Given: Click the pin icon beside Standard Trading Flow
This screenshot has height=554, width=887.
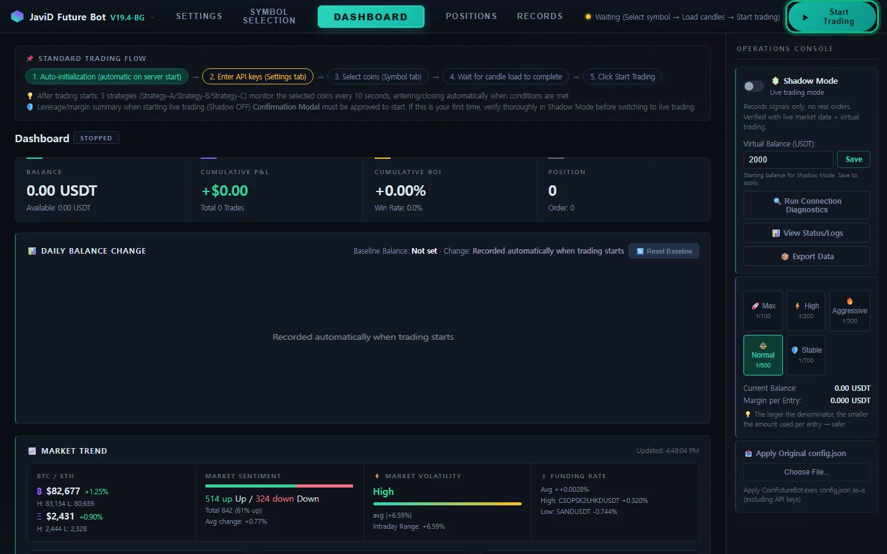Looking at the screenshot, I should point(30,58).
